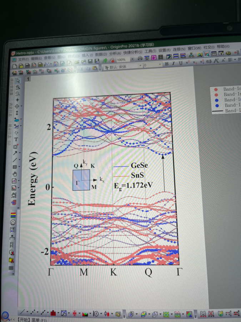
Task: Click the magnifier search icon beside the start menu
Action: point(5,316)
